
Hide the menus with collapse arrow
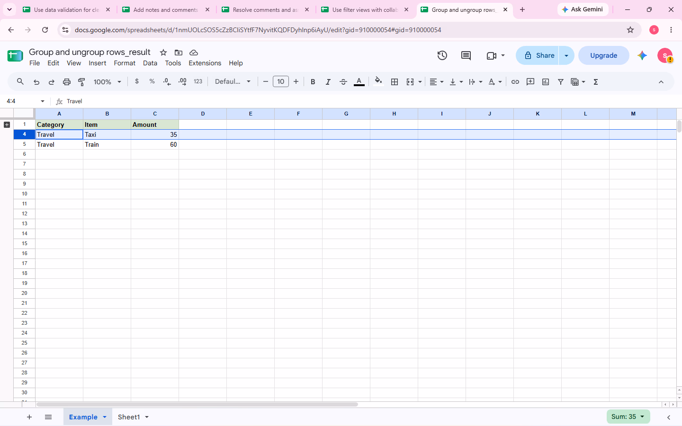pos(661,82)
